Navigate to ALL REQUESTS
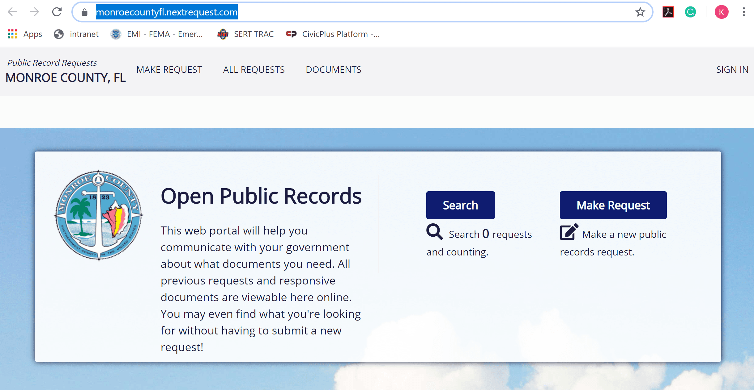 click(253, 70)
